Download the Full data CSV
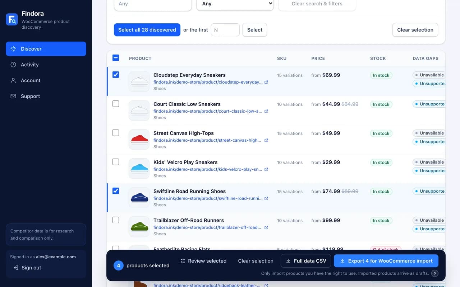 (306, 261)
